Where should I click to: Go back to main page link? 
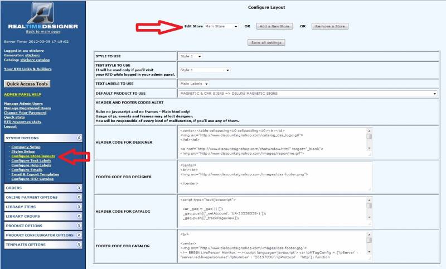(x=43, y=32)
